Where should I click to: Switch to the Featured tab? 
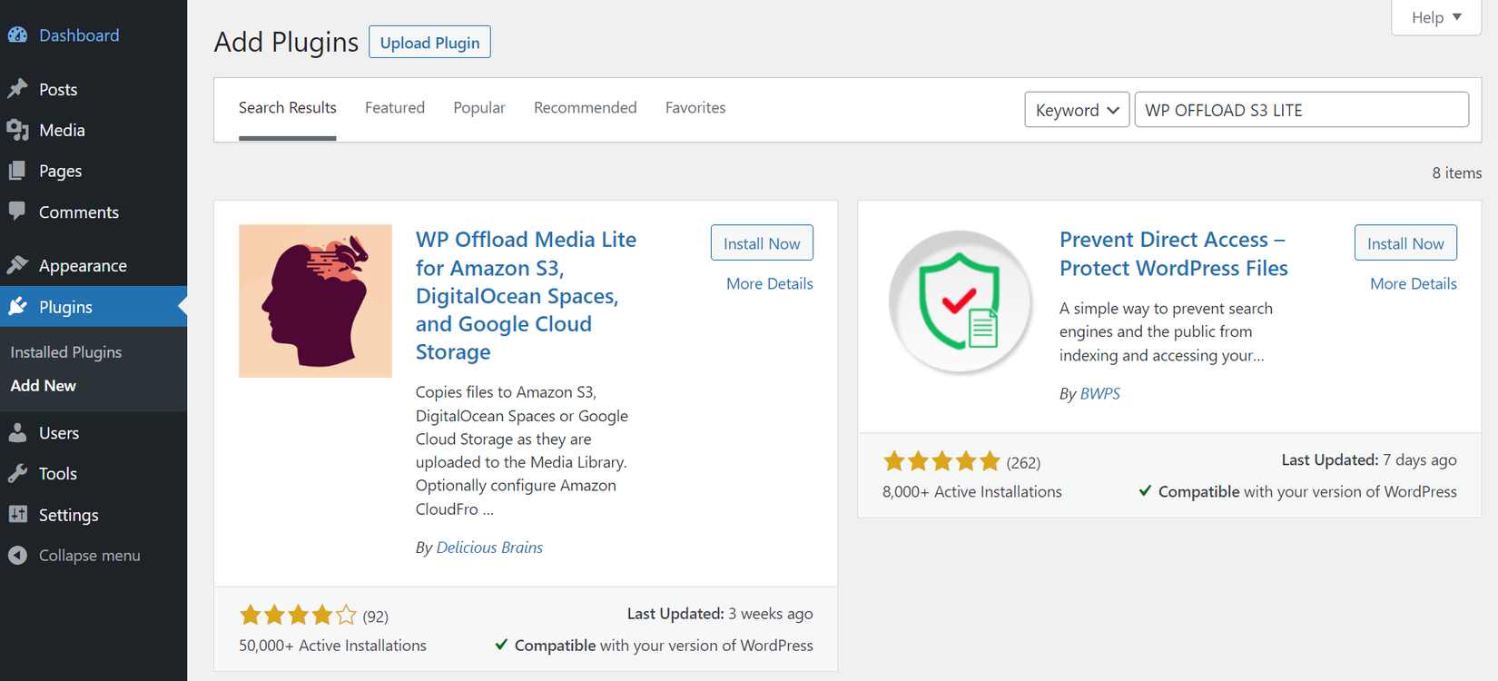(x=395, y=108)
